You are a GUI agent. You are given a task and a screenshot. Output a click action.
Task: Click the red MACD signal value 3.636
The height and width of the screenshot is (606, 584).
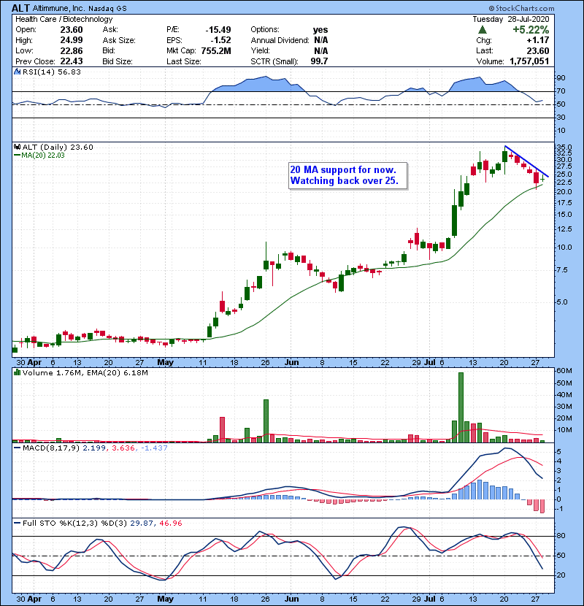click(123, 448)
